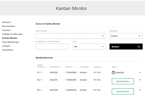Click container number 88 / 1
145x96 pixels.
[x=40, y=80]
